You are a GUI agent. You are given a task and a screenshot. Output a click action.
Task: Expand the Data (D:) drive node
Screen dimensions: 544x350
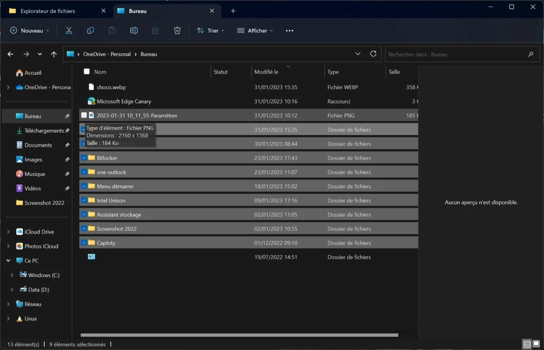point(12,290)
